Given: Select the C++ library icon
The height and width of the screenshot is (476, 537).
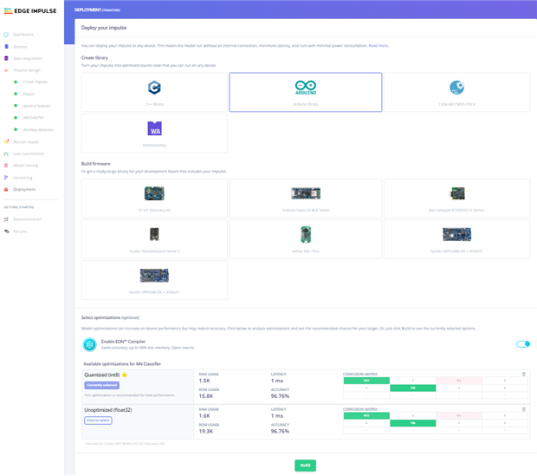Looking at the screenshot, I should pyautogui.click(x=154, y=88).
